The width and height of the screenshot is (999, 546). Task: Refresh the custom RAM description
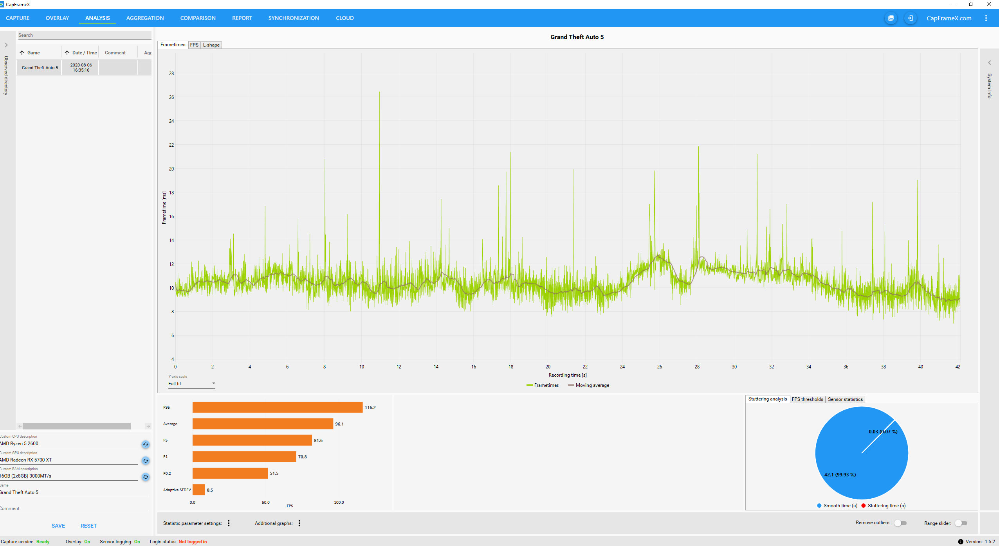click(x=146, y=477)
